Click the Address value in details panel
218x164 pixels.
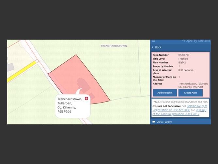[191, 85]
